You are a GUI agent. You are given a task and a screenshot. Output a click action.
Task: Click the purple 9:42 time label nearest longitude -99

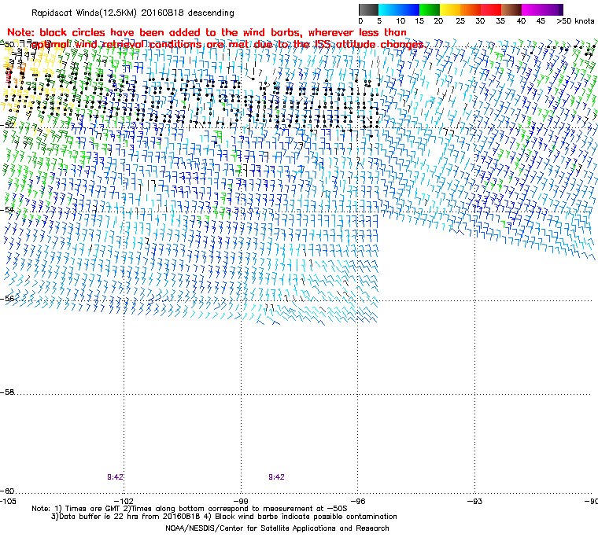click(x=276, y=477)
